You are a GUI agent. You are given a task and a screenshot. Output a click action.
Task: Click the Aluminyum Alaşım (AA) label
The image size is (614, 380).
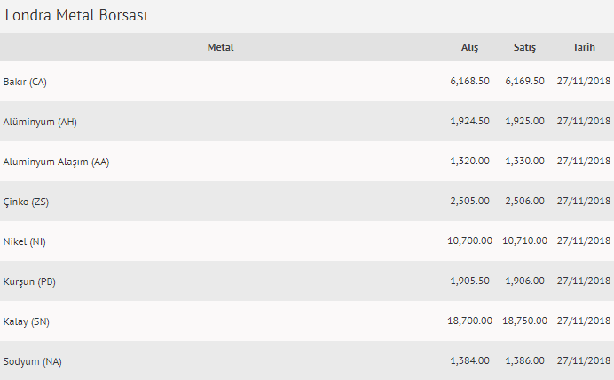coord(56,162)
